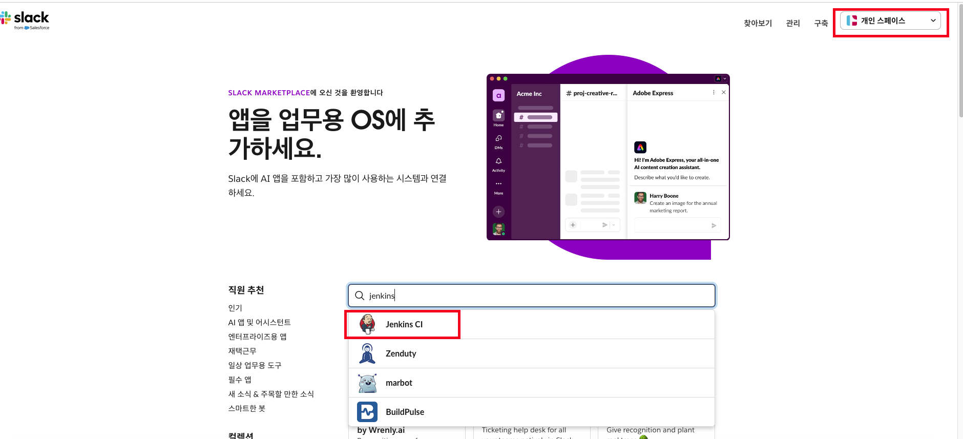
Task: Open 새 소식 & 주목할 만한 소식
Action: click(x=271, y=394)
